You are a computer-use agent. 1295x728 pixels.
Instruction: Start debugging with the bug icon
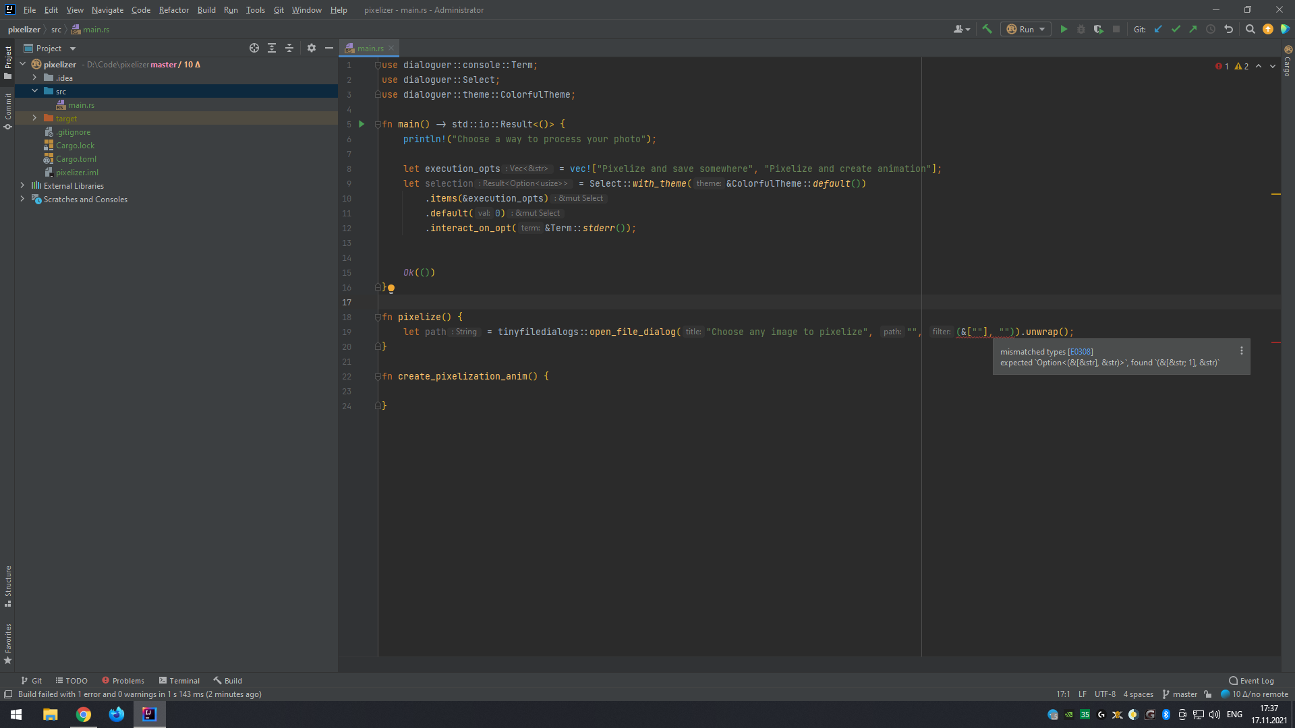[1081, 29]
